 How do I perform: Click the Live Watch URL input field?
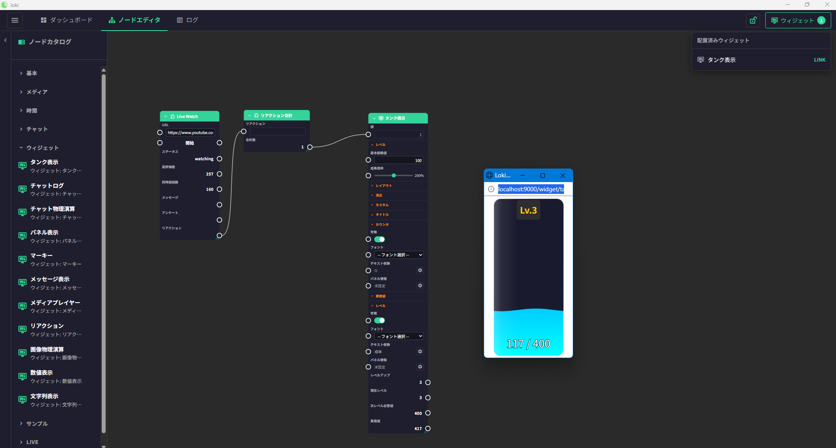pyautogui.click(x=190, y=133)
